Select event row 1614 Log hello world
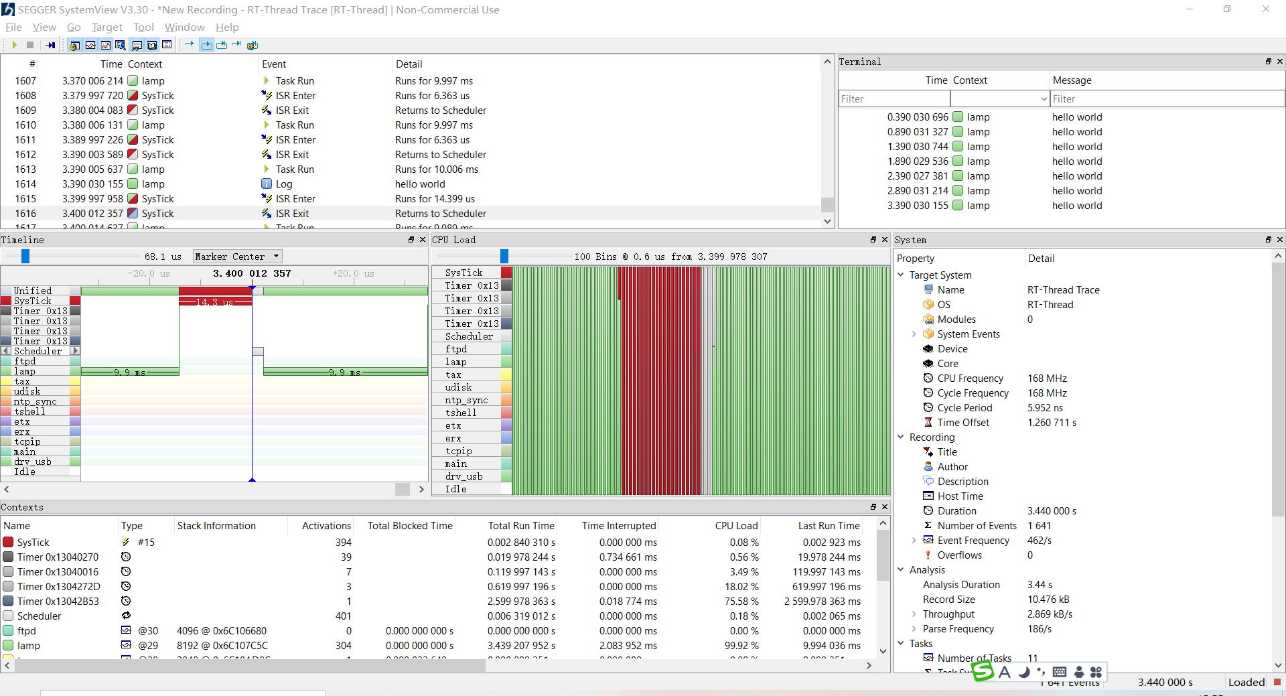 [411, 184]
